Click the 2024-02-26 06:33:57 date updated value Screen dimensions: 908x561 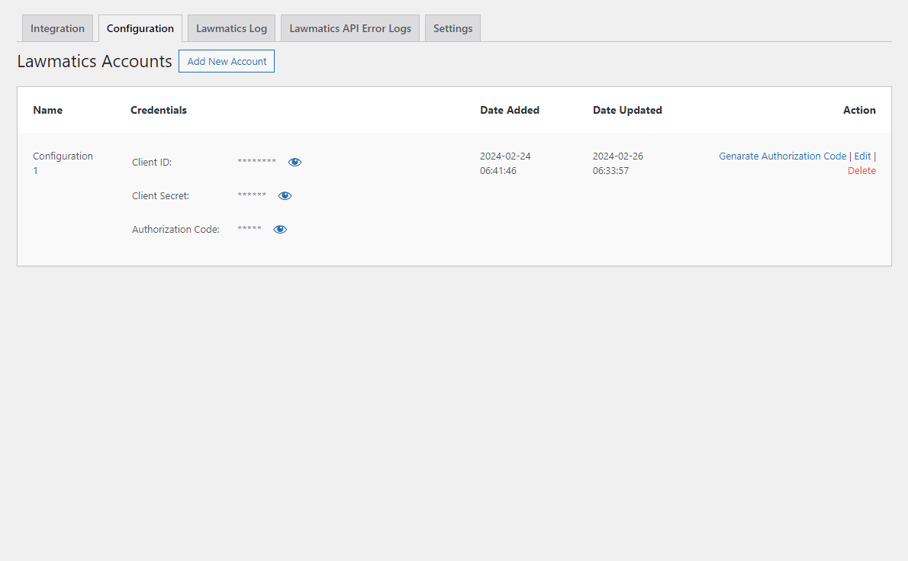(x=618, y=163)
